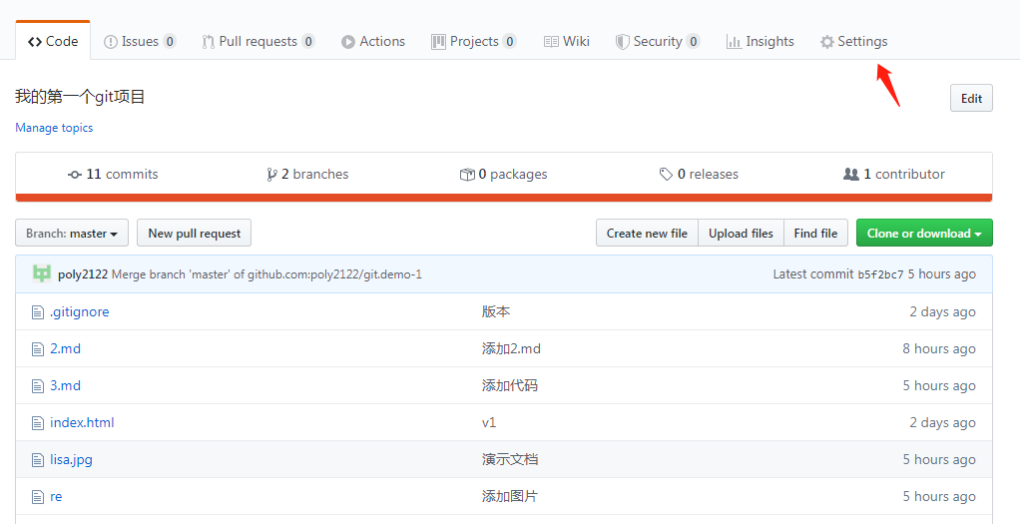
Task: Open the 版本 commit message
Action: (x=496, y=311)
